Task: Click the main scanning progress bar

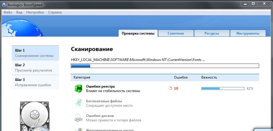Action: 165,66
